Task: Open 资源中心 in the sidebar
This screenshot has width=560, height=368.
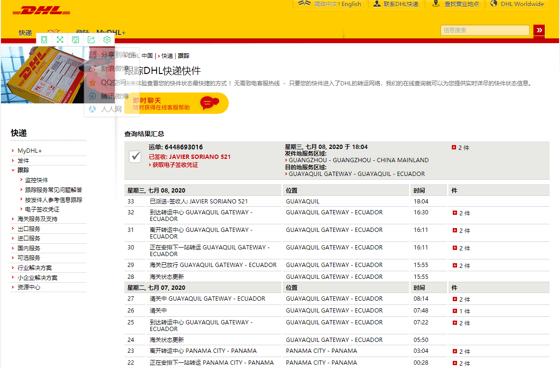Action: [29, 287]
